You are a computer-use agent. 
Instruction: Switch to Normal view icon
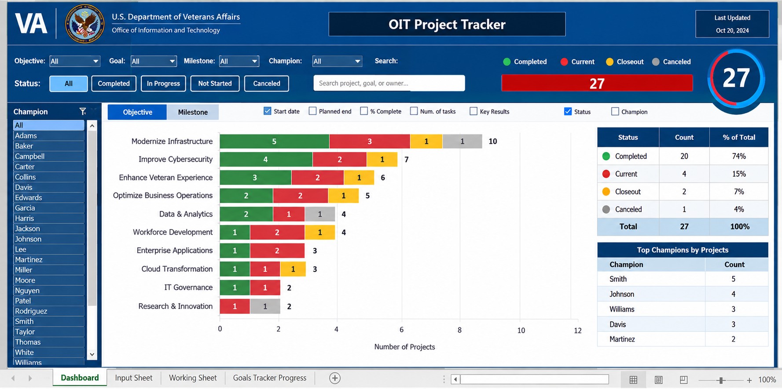click(x=633, y=380)
